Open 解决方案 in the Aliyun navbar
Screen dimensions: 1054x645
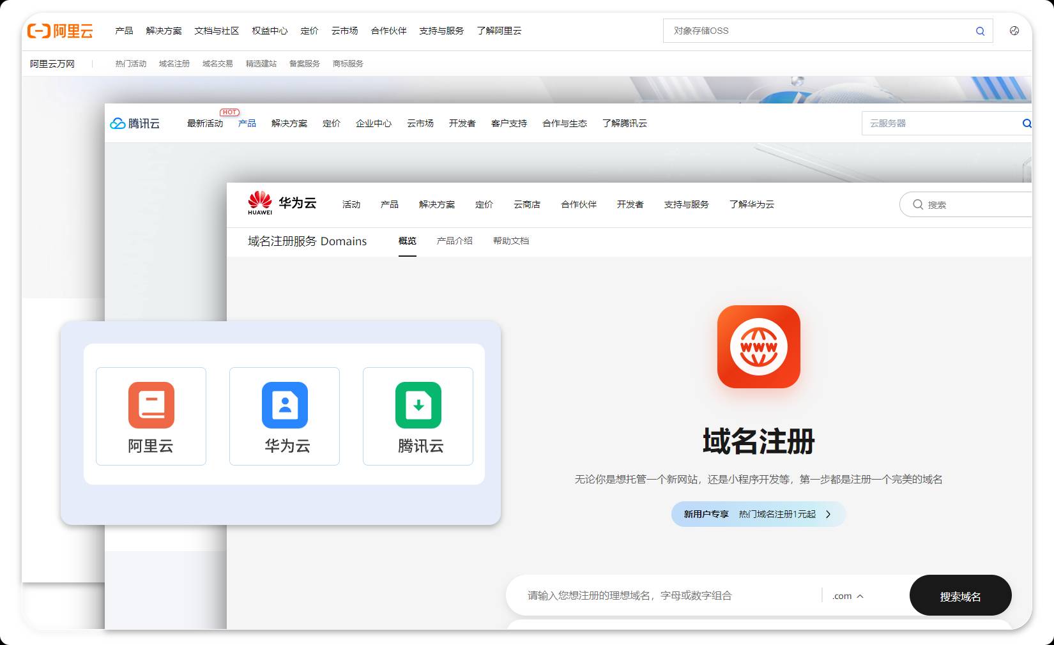pyautogui.click(x=164, y=31)
